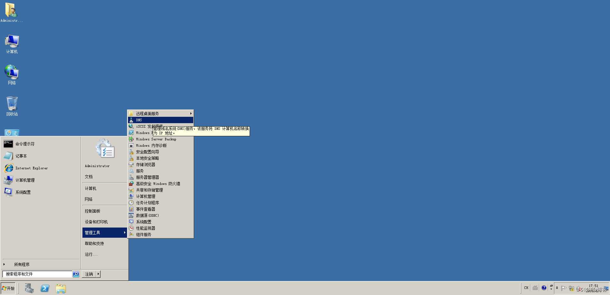
Task: Click the user account picture
Action: pos(105,148)
